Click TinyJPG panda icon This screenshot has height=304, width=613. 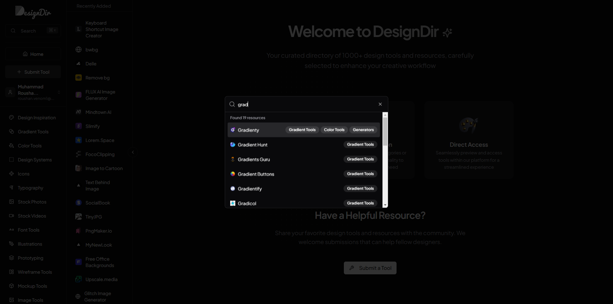click(x=79, y=217)
